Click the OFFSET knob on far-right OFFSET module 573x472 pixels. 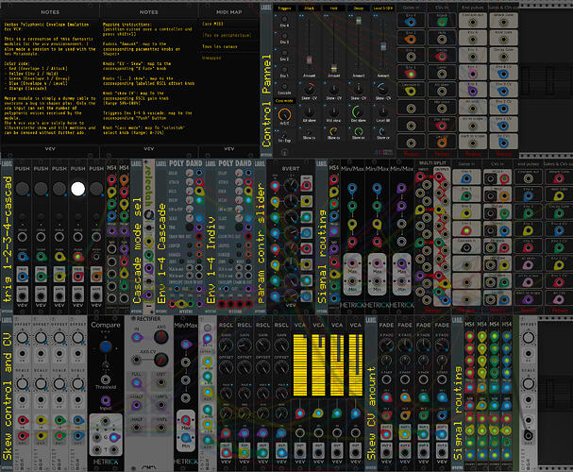(x=529, y=338)
